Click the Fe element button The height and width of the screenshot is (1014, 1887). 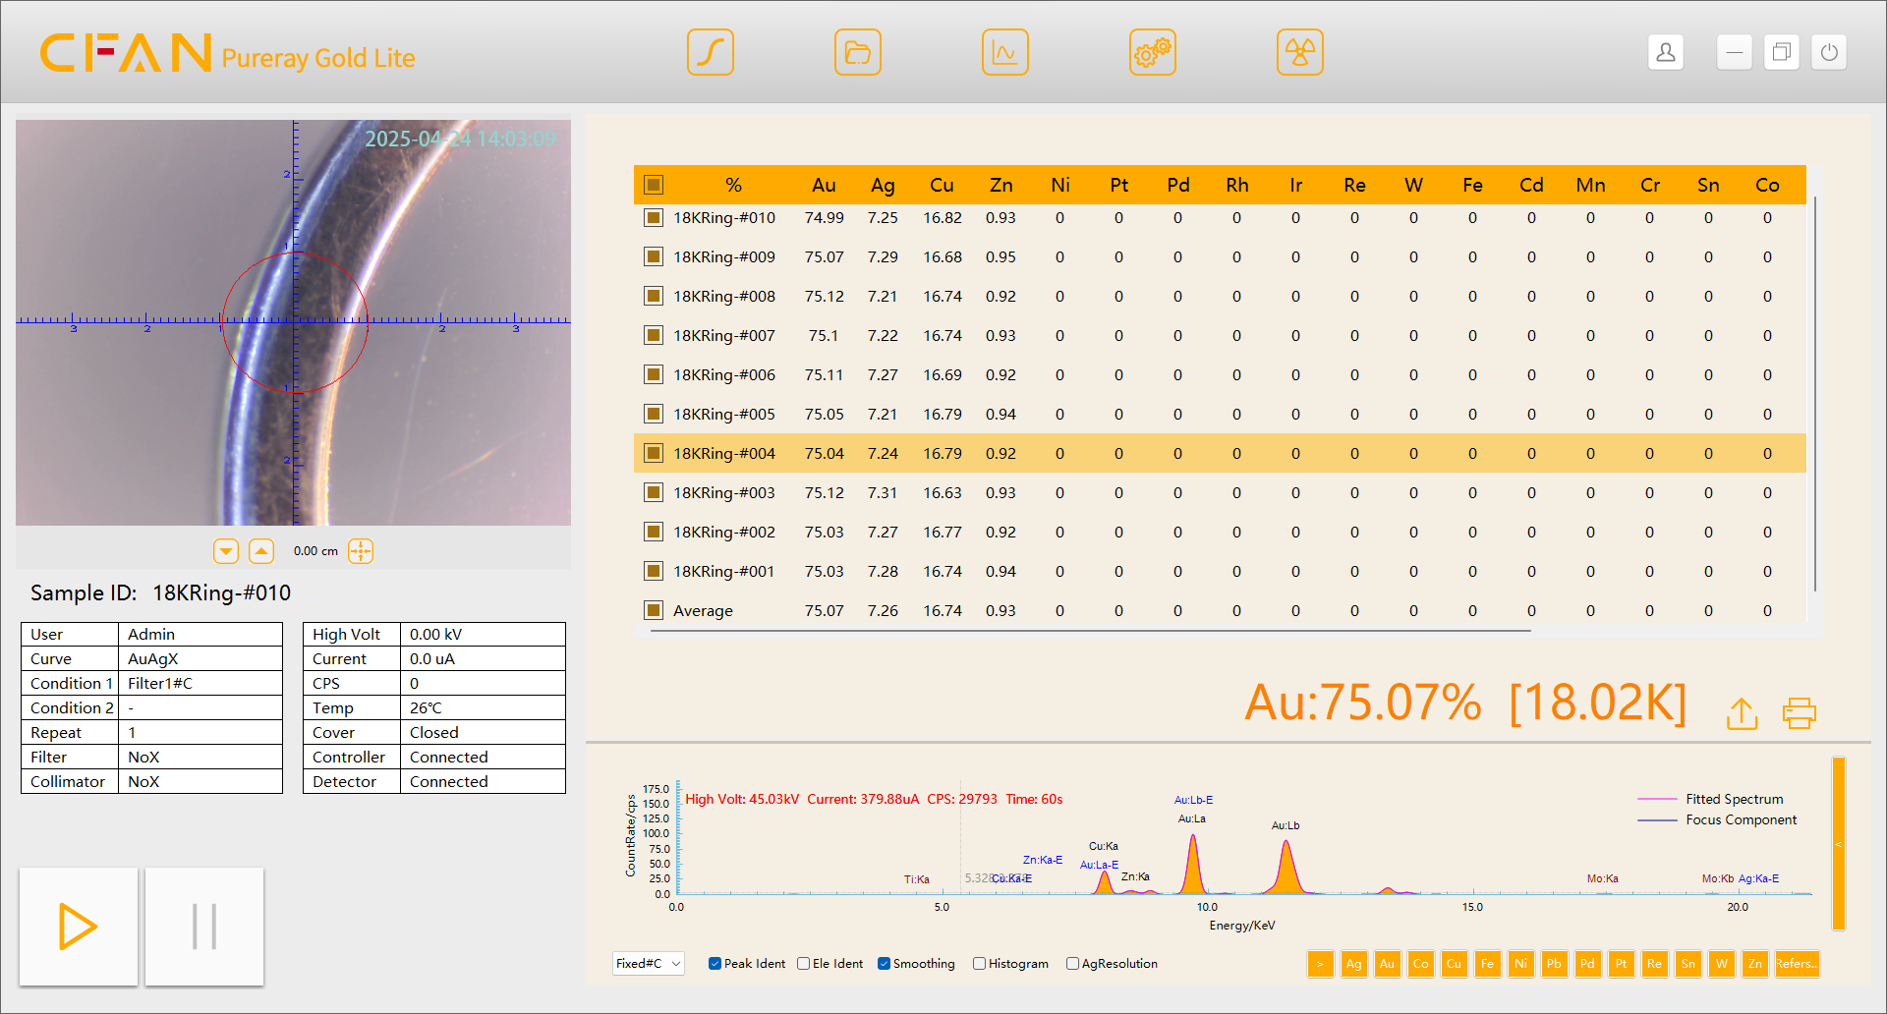pos(1487,964)
